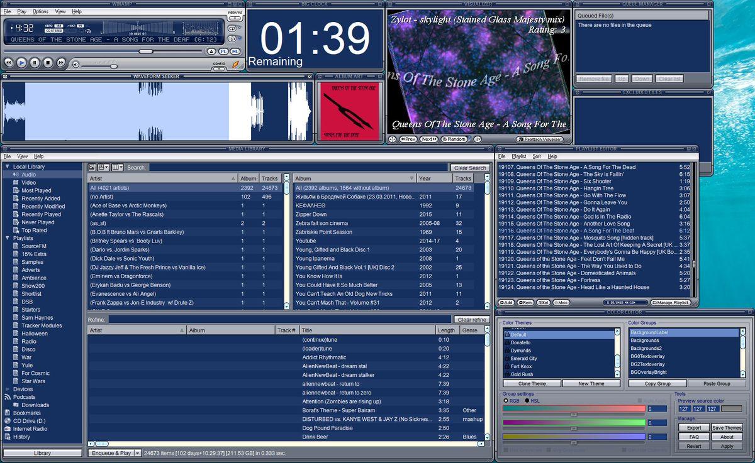
Task: Open CD Drive (D:) icon
Action: pos(8,421)
